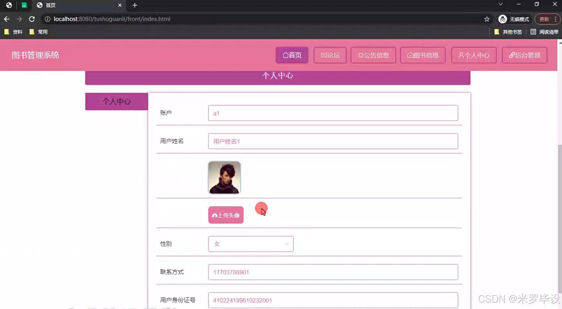Viewport: 562px width, 309px height.
Task: Select the 首页 browser tab
Action: [78, 5]
